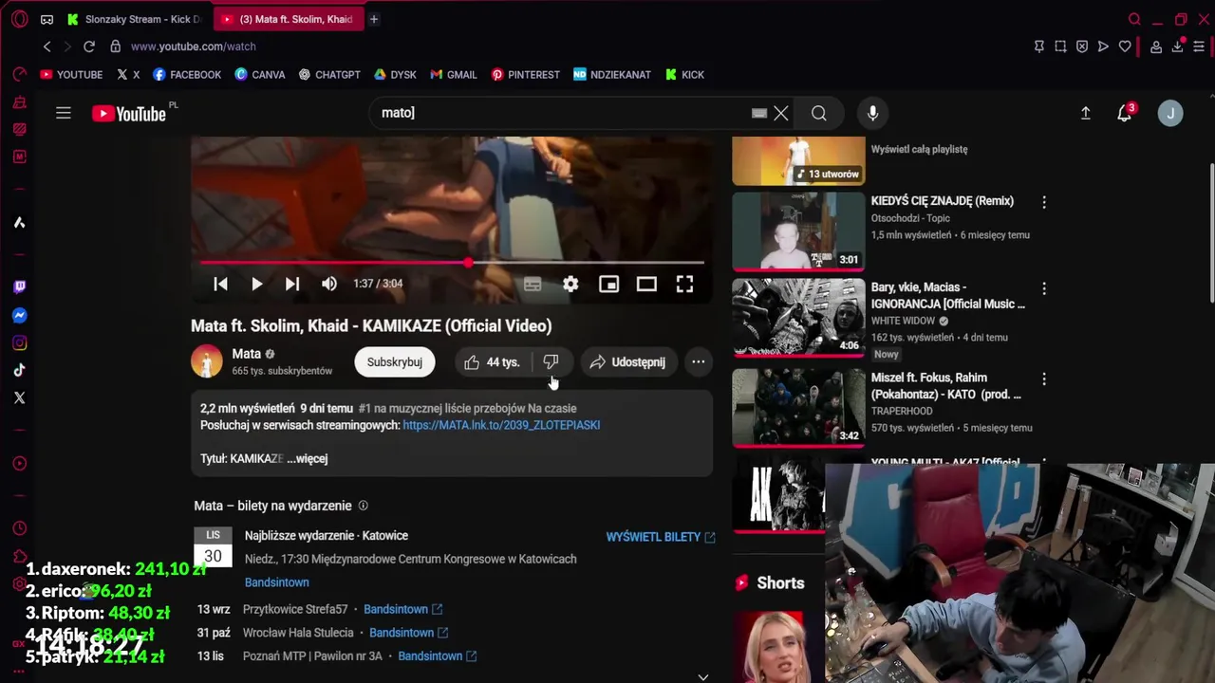Viewport: 1215px width, 683px height.
Task: Open options for KIEDYŚ CIĘ ZNAJDĘ video
Action: [x=1044, y=202]
